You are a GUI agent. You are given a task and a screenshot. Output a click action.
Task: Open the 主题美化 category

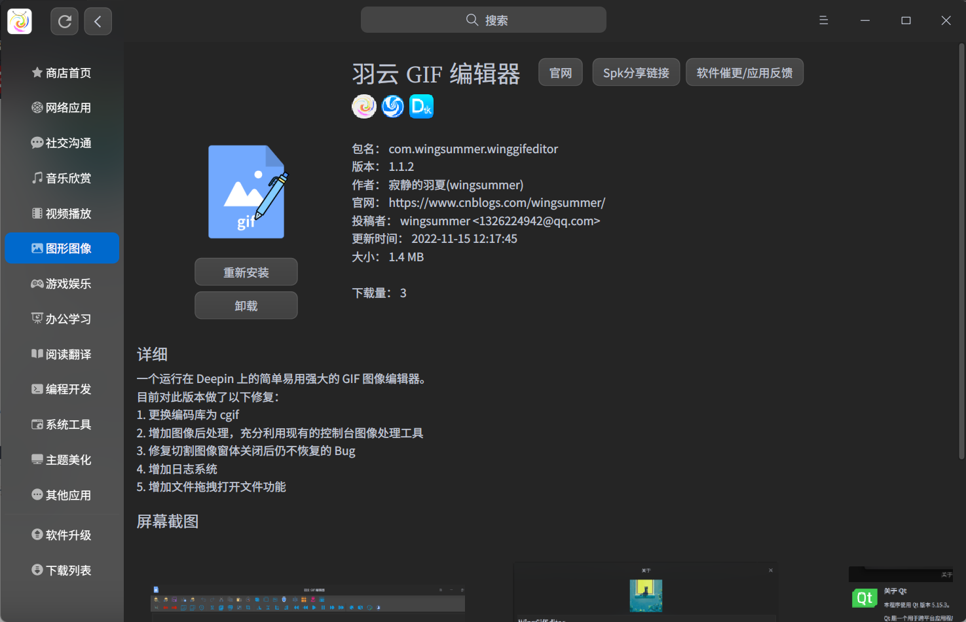click(x=62, y=460)
